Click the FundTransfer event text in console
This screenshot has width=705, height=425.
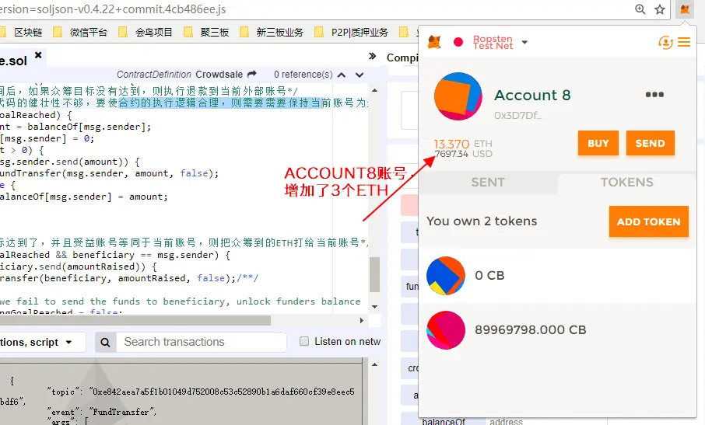[121, 412]
